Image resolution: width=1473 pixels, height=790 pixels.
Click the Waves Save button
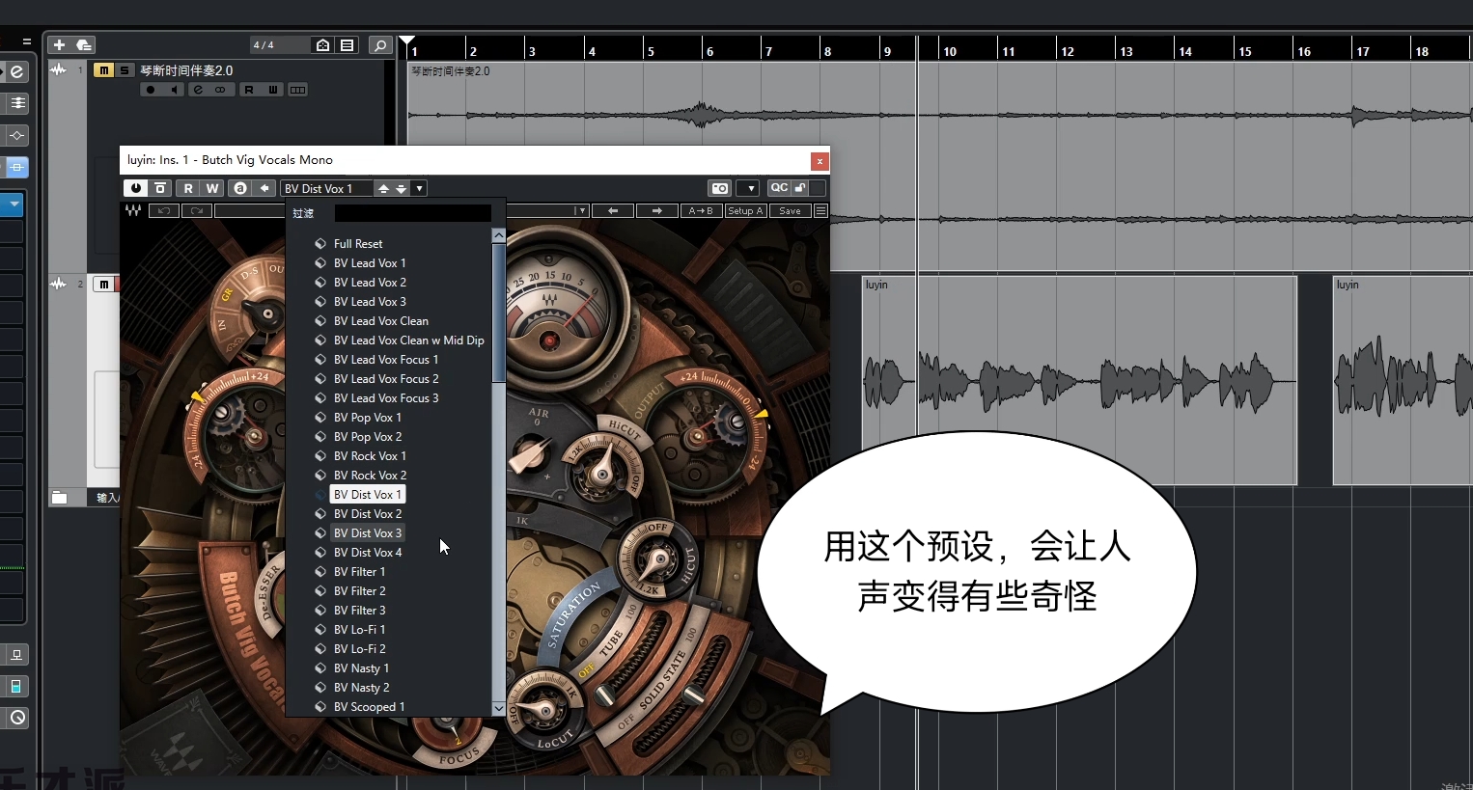[x=791, y=210]
